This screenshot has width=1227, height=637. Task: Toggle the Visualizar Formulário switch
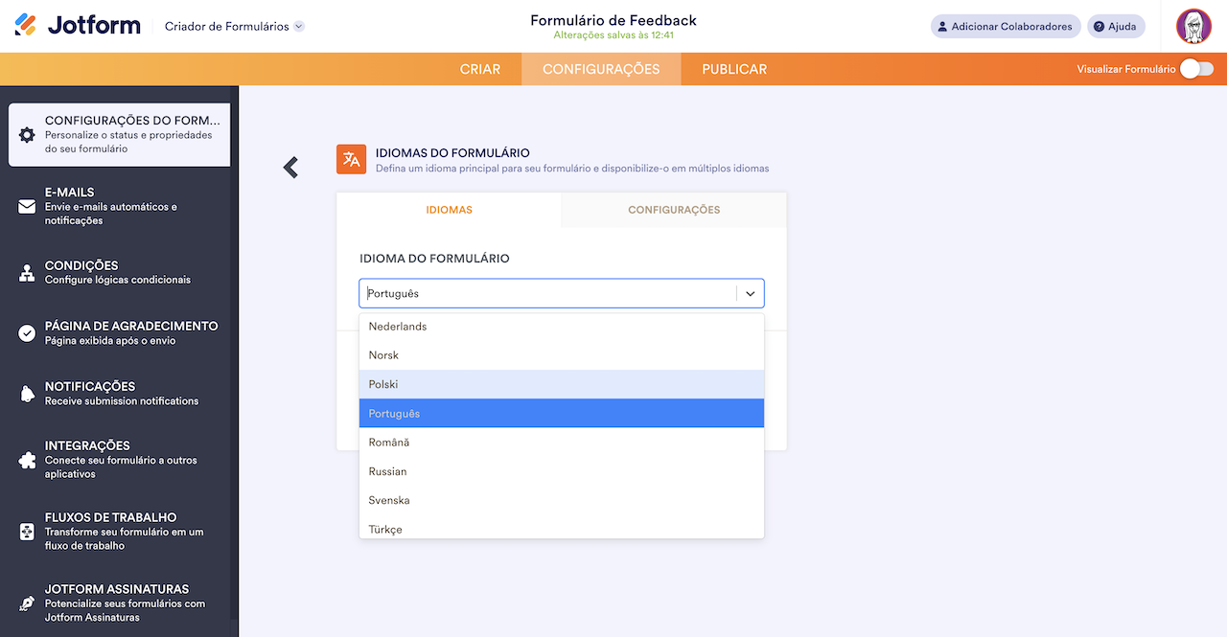pos(1196,69)
